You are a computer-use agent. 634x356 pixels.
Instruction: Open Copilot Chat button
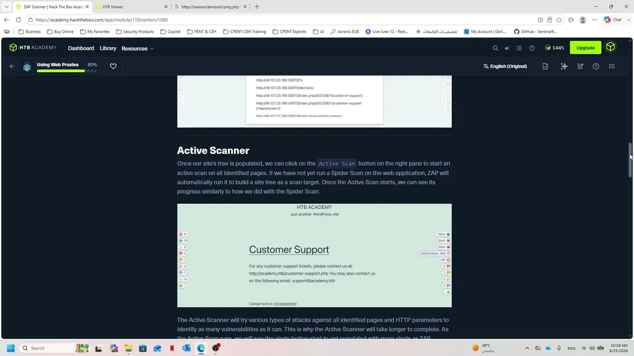coord(613,20)
